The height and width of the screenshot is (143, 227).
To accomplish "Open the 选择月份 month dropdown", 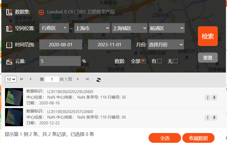I will click(166, 44).
